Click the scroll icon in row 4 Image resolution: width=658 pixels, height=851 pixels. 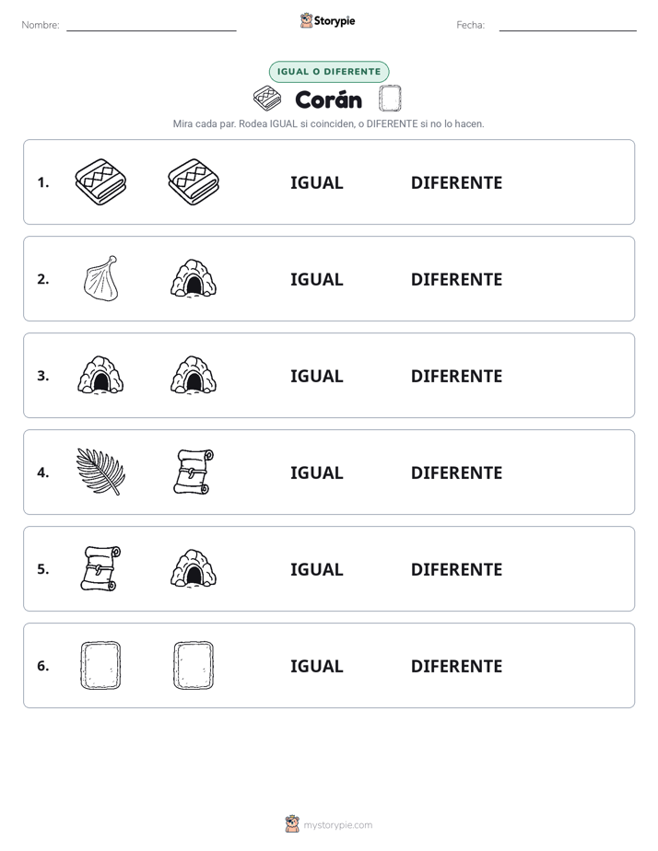[194, 472]
